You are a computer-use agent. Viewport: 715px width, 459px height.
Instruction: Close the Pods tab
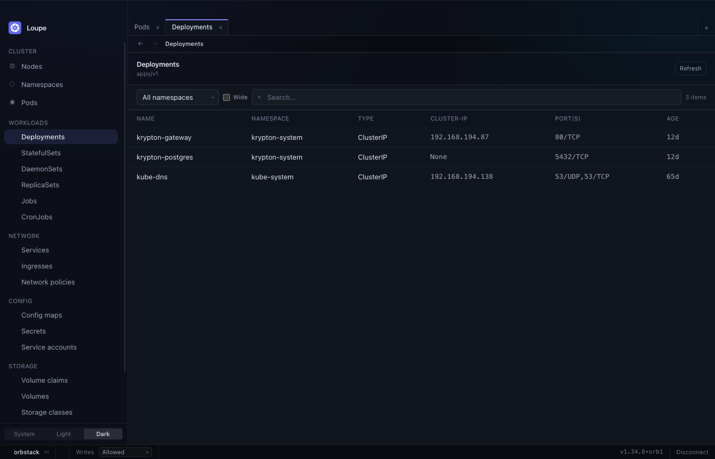click(157, 27)
